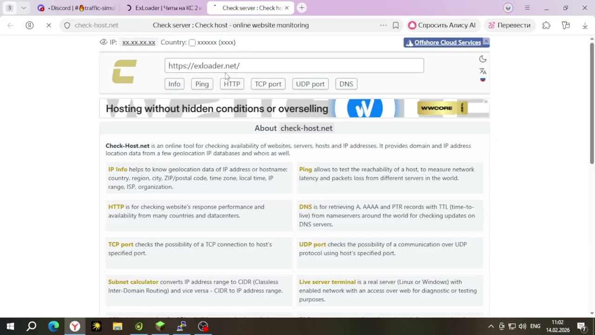Close the Offshore Cloud Services banner
The height and width of the screenshot is (335, 595).
click(x=486, y=41)
